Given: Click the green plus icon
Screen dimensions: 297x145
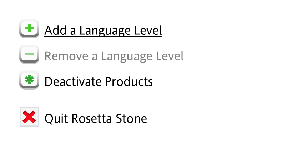Looking at the screenshot, I should coord(29,29).
